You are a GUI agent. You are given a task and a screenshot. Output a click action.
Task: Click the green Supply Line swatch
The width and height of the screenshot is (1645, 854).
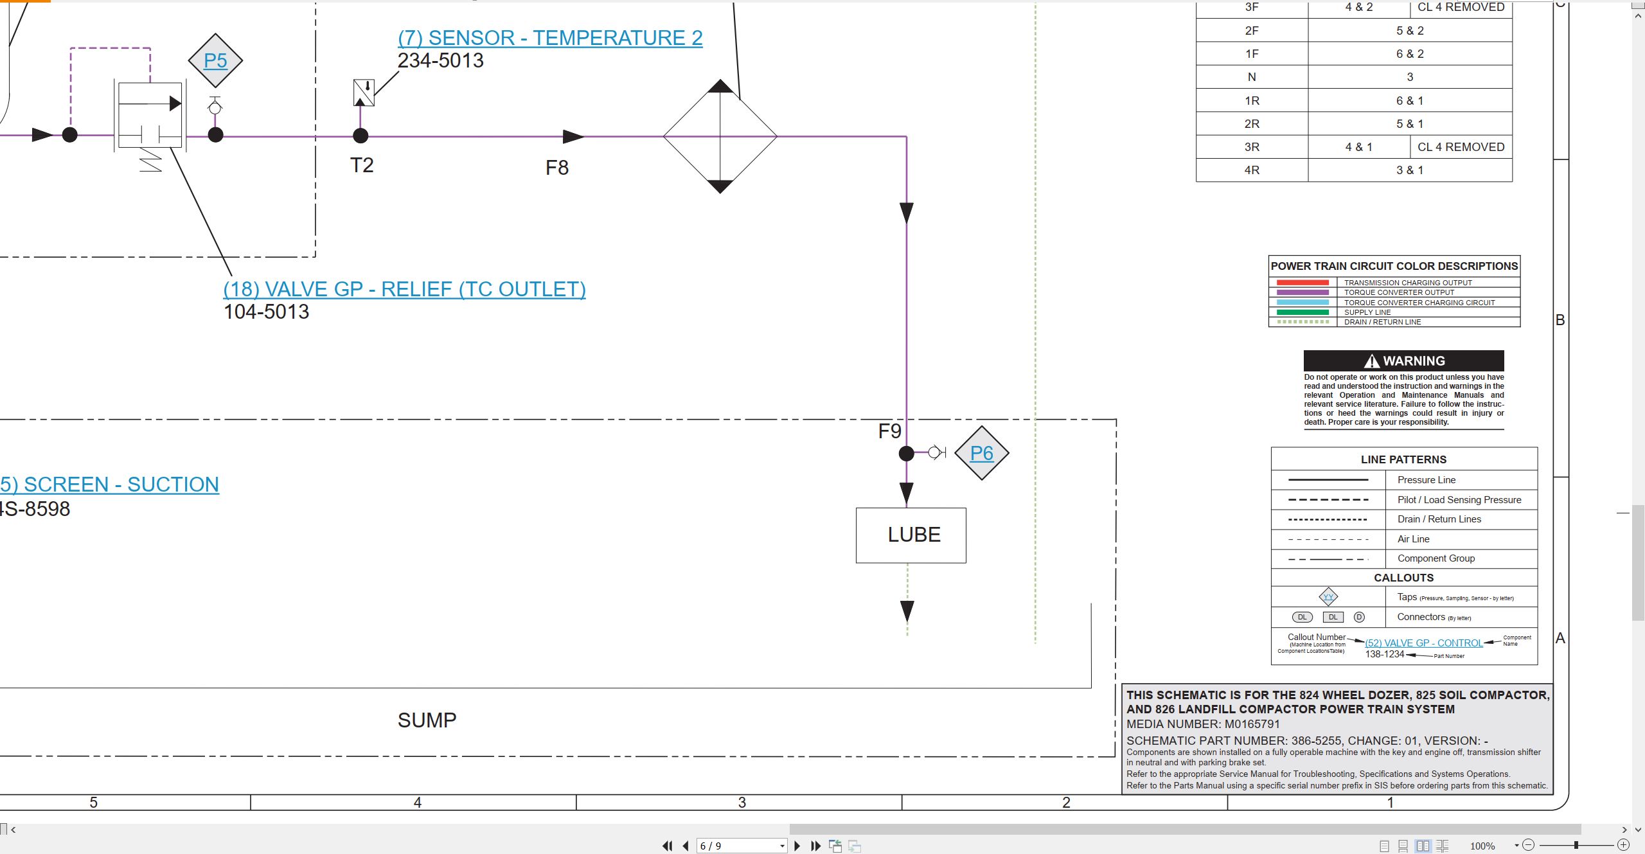1303,312
